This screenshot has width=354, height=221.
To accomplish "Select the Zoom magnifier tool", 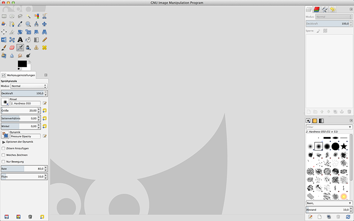I will click(28, 24).
